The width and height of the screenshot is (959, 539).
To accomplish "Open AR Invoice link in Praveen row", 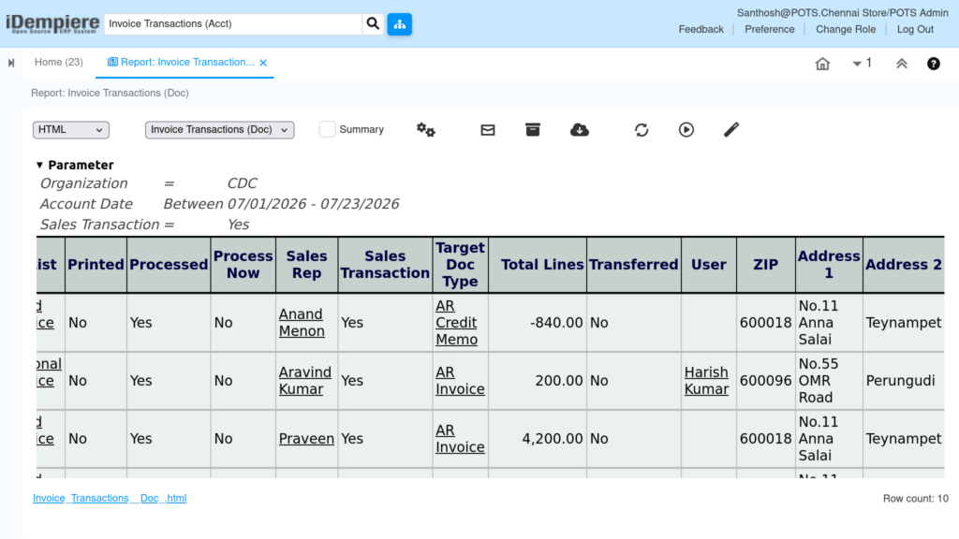I will [460, 439].
